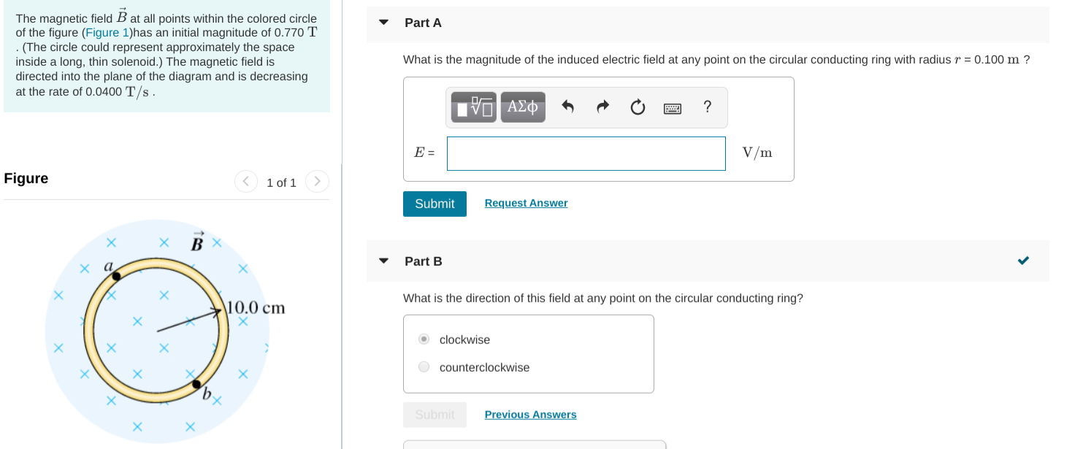Screen dimensions: 1083x449
Task: Open the math templates palette
Action: coord(472,107)
